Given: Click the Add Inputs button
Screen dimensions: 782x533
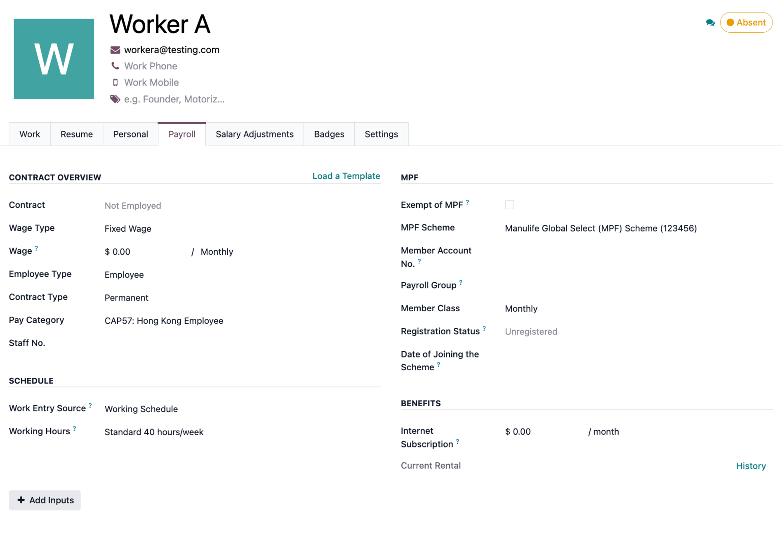Looking at the screenshot, I should (45, 500).
